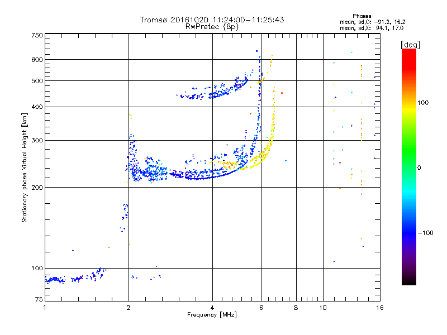Click the y-axis tick label '300'

pos(37,141)
